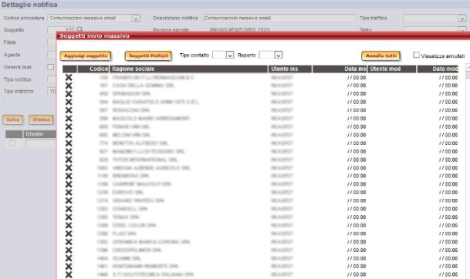The image size is (470, 279).
Task: Click the magnifier icon next to Soggetto
Action: (x=79, y=29)
